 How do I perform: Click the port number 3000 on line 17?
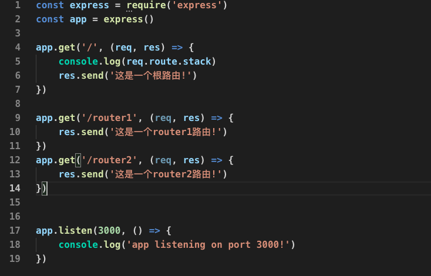pos(109,230)
